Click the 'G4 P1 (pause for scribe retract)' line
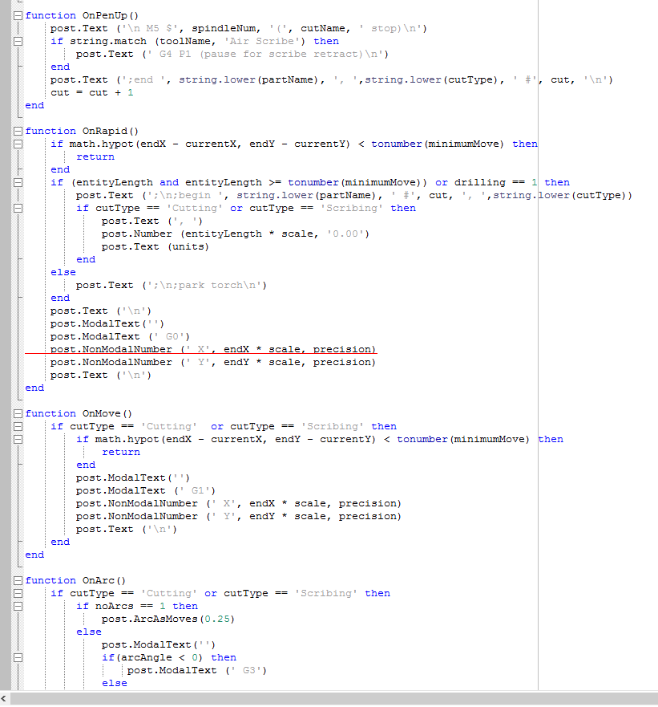The height and width of the screenshot is (707, 658). (x=232, y=54)
